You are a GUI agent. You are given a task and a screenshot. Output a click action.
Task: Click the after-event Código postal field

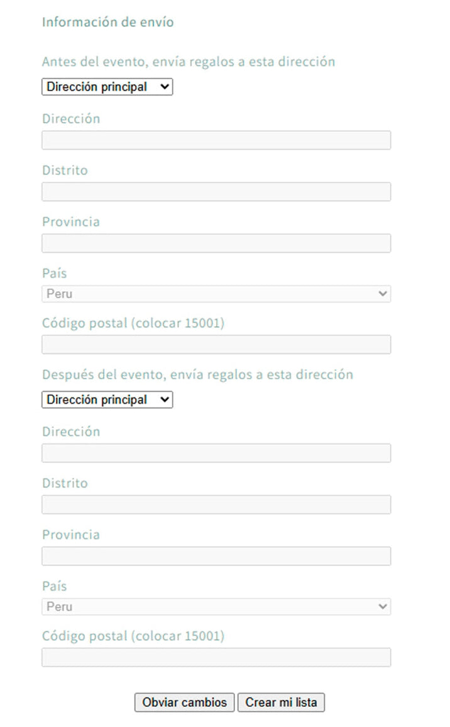click(x=216, y=657)
